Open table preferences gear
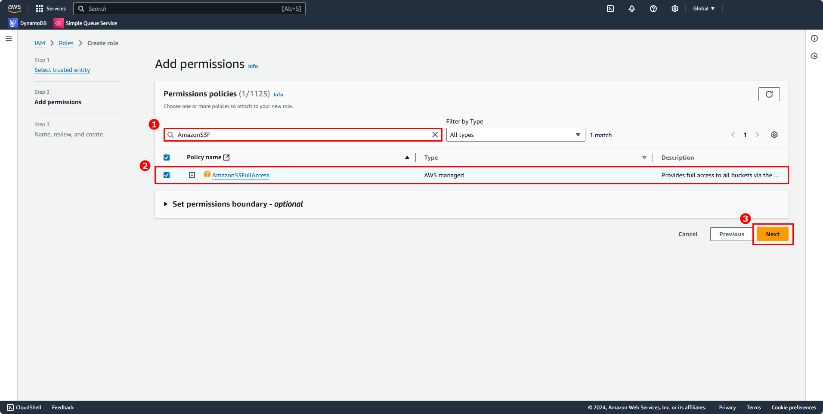823x414 pixels. (774, 135)
